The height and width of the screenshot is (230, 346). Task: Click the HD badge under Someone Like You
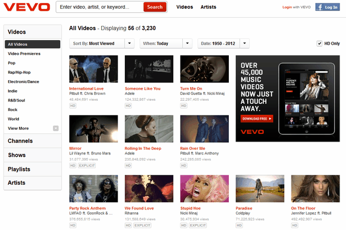click(128, 106)
